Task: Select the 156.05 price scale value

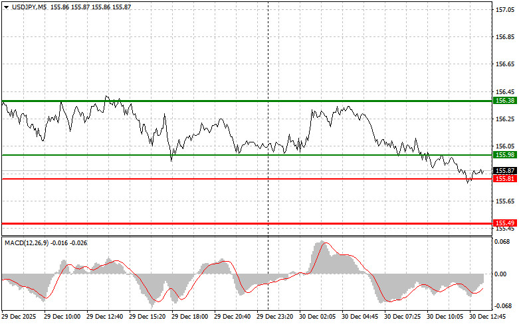Action: (x=505, y=146)
